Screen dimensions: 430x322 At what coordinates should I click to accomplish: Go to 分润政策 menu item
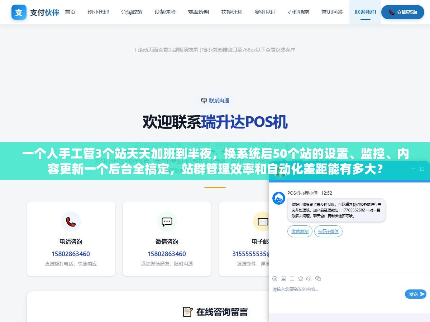click(x=132, y=12)
